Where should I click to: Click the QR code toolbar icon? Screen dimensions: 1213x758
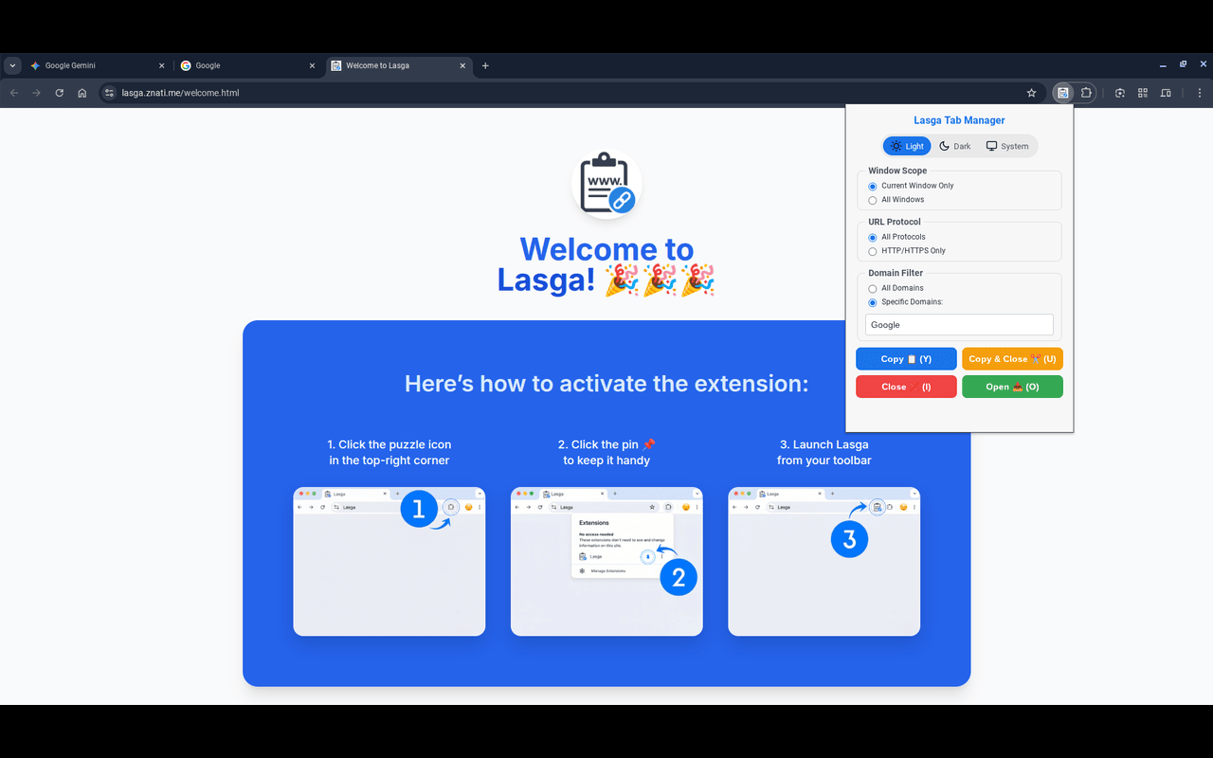coord(1143,93)
